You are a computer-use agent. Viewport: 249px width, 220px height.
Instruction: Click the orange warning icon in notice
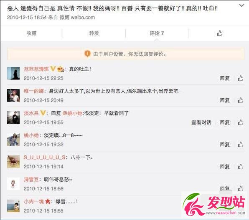[87, 54]
